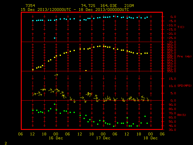Click the first yellow pressure point at 12 UTC
This screenshot has width=193, height=145.
[x=33, y=70]
